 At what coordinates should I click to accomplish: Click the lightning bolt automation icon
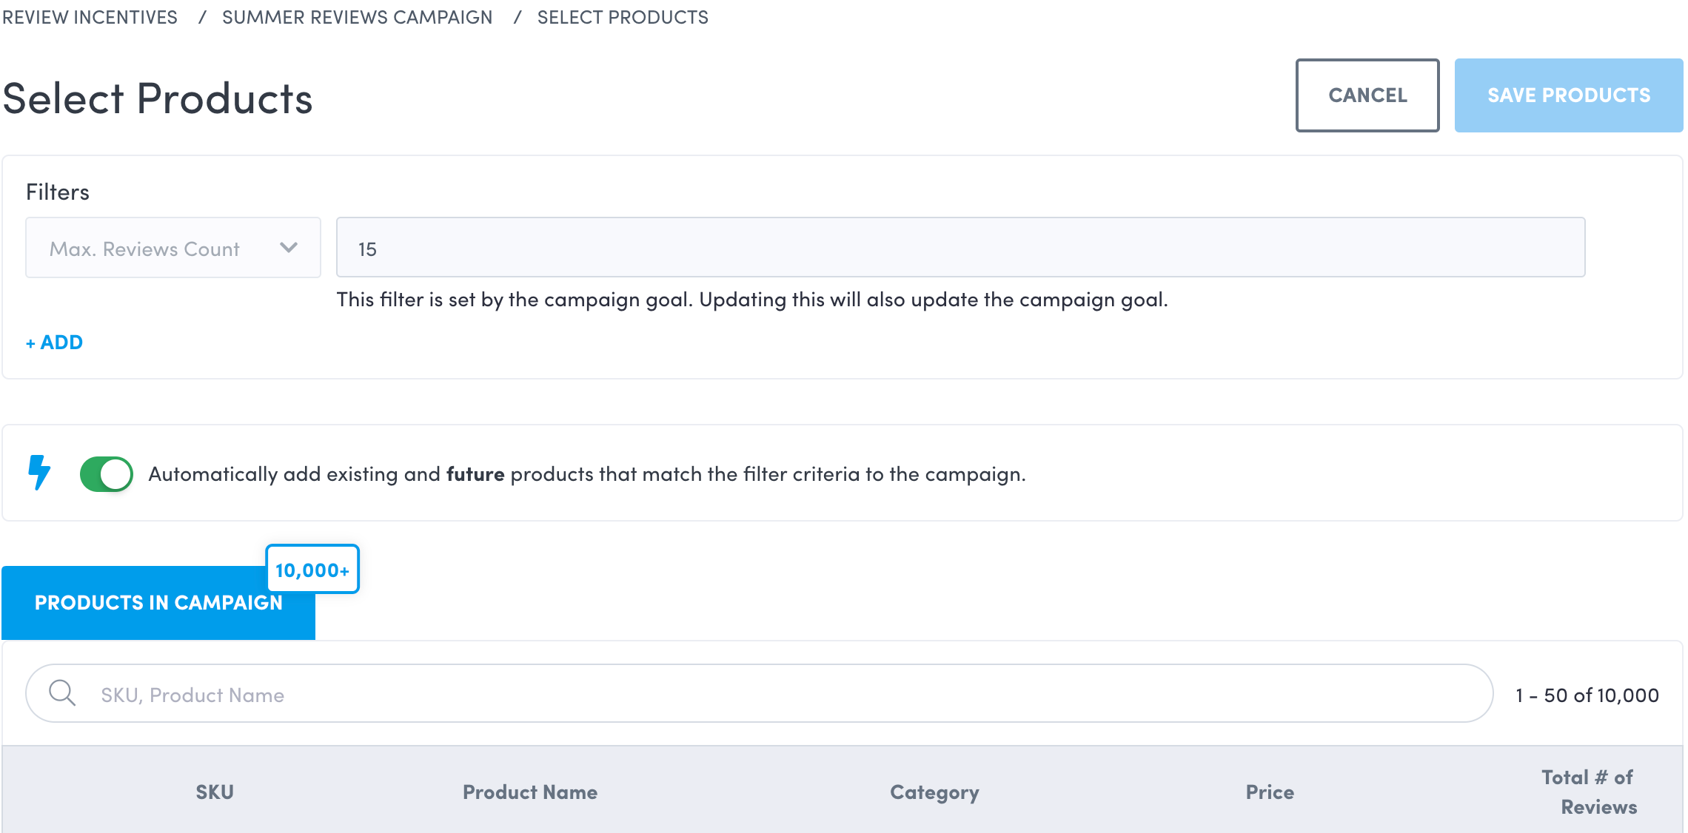pos(39,473)
